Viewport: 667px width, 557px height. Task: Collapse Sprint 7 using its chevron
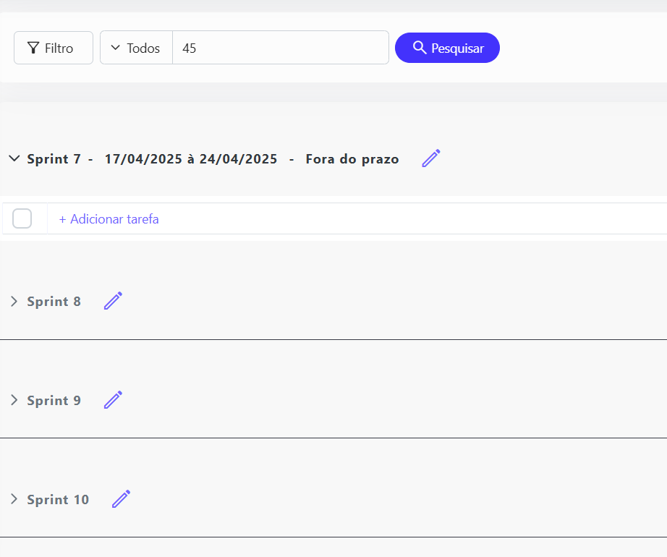14,159
